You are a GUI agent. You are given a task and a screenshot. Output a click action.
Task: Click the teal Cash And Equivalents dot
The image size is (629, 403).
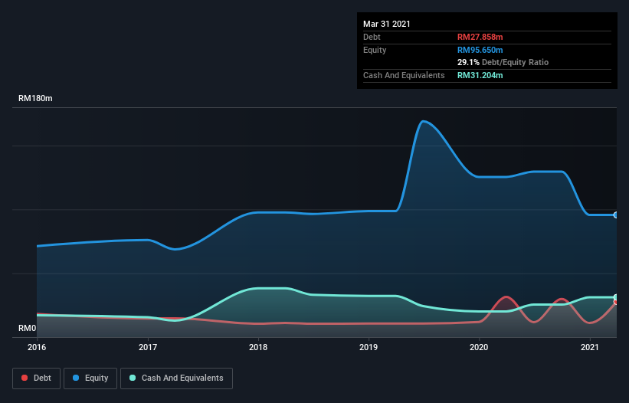tap(133, 378)
